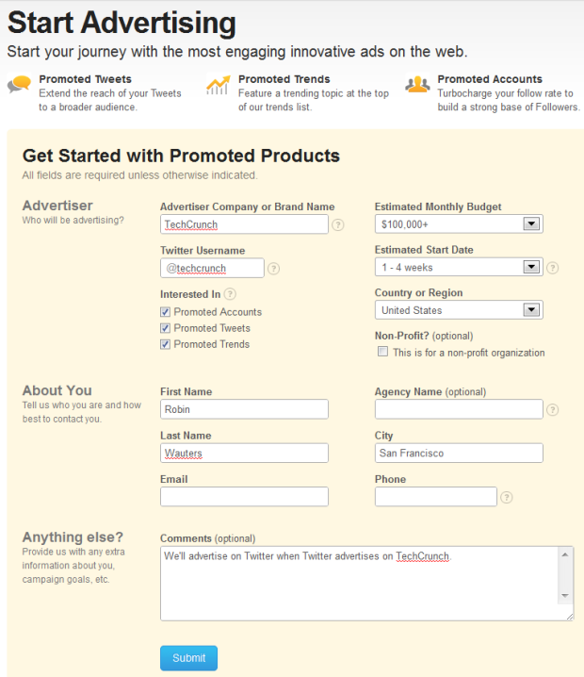584x677 pixels.
Task: Click into the Email input field
Action: [244, 497]
